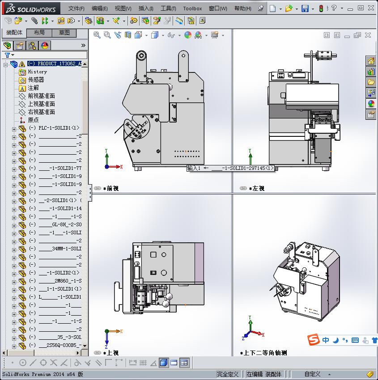Viewport: 378px width, 380px height.
Task: Open the ConfigurationManager tab icon
Action: click(32, 46)
